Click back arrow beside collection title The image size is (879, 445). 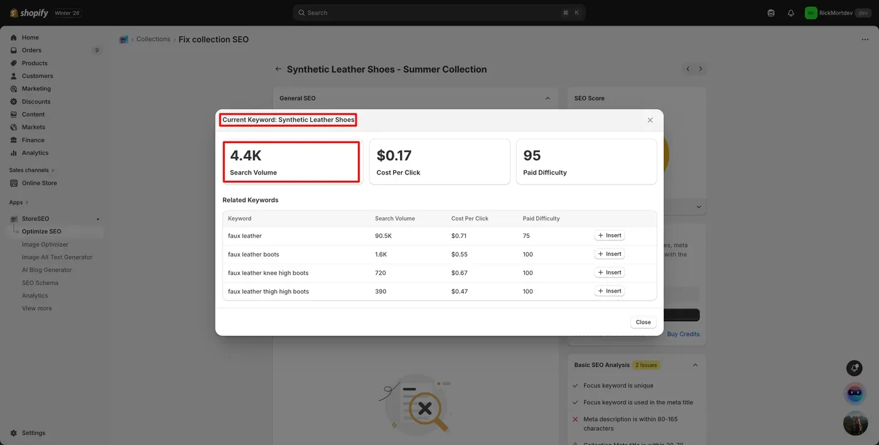278,69
